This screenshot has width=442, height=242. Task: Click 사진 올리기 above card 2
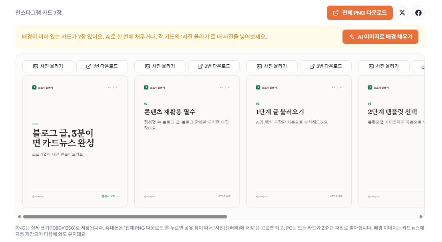[x=160, y=66]
